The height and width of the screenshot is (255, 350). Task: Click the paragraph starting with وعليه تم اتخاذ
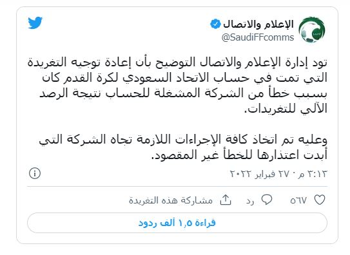[x=183, y=147]
